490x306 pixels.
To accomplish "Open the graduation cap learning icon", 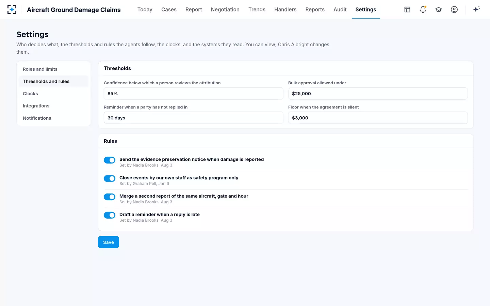I will [x=439, y=10].
